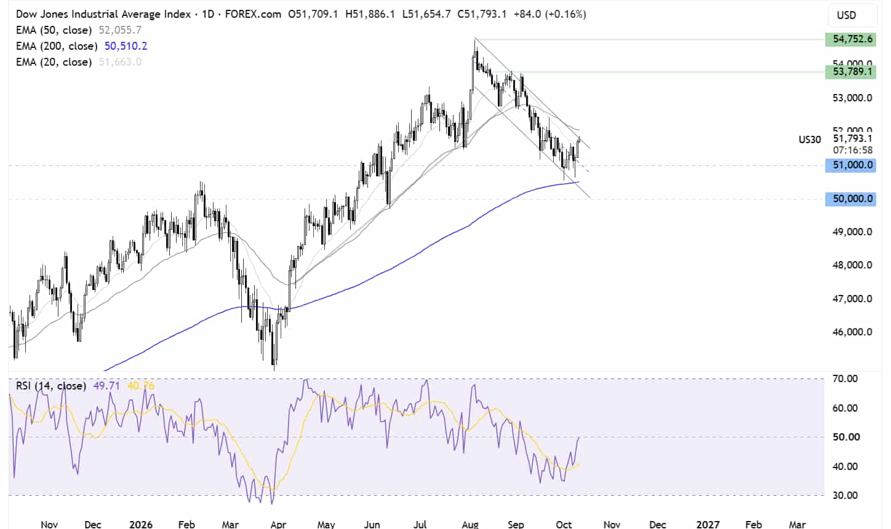Screen dimensions: 891x529
Task: Click the +84.0 (+0.16%) change value
Action: click(549, 14)
